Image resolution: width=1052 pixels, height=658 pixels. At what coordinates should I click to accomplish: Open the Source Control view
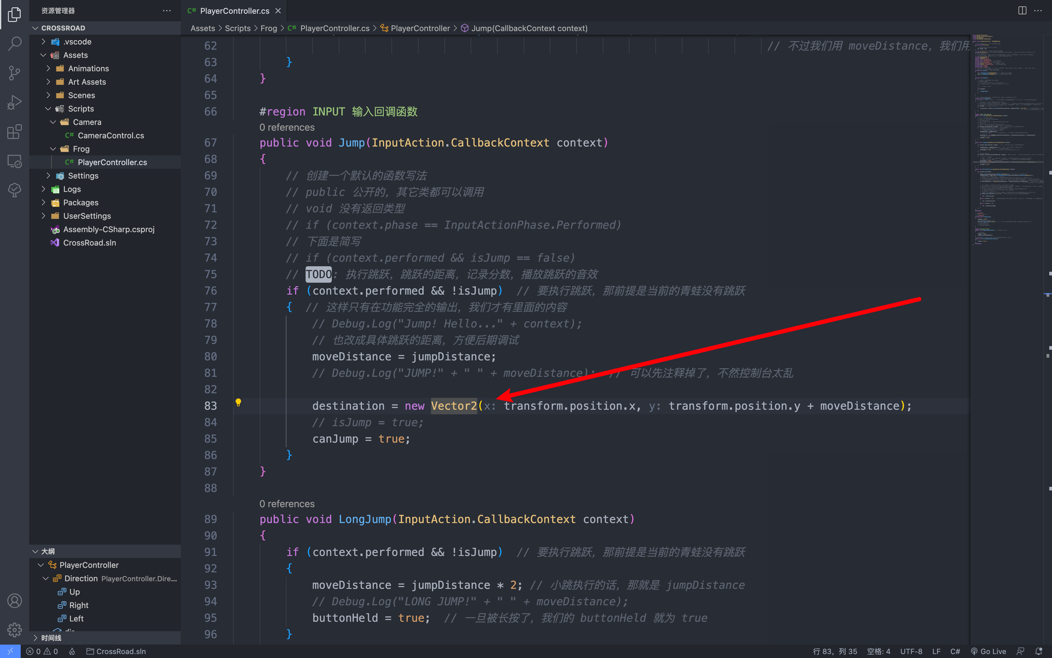[x=14, y=73]
